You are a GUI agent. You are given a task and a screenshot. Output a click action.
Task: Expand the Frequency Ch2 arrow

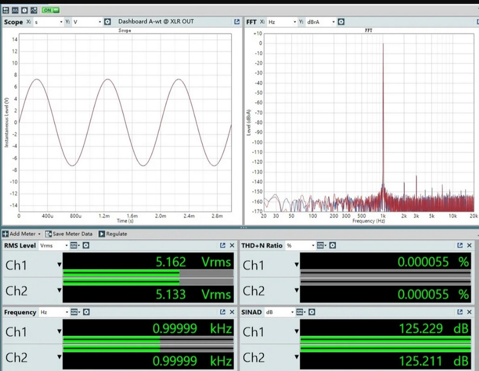[59, 357]
